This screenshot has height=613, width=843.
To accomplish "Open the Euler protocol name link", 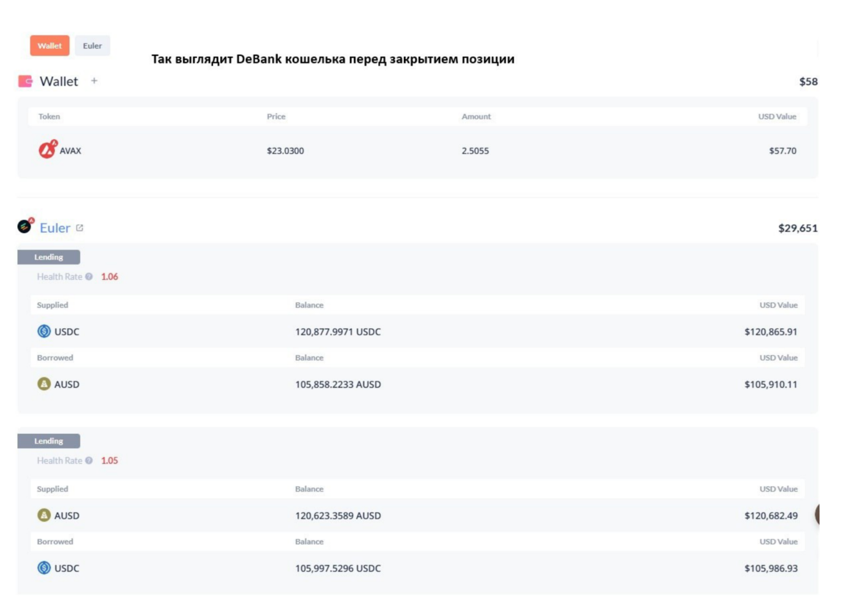I will [x=55, y=228].
